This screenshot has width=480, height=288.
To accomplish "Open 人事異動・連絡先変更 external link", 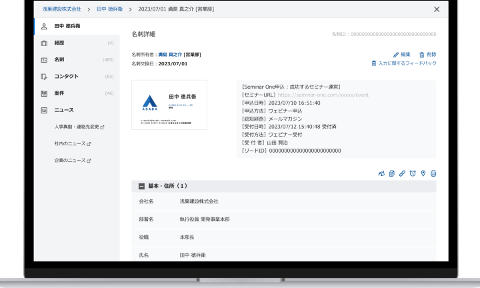I will (x=79, y=127).
